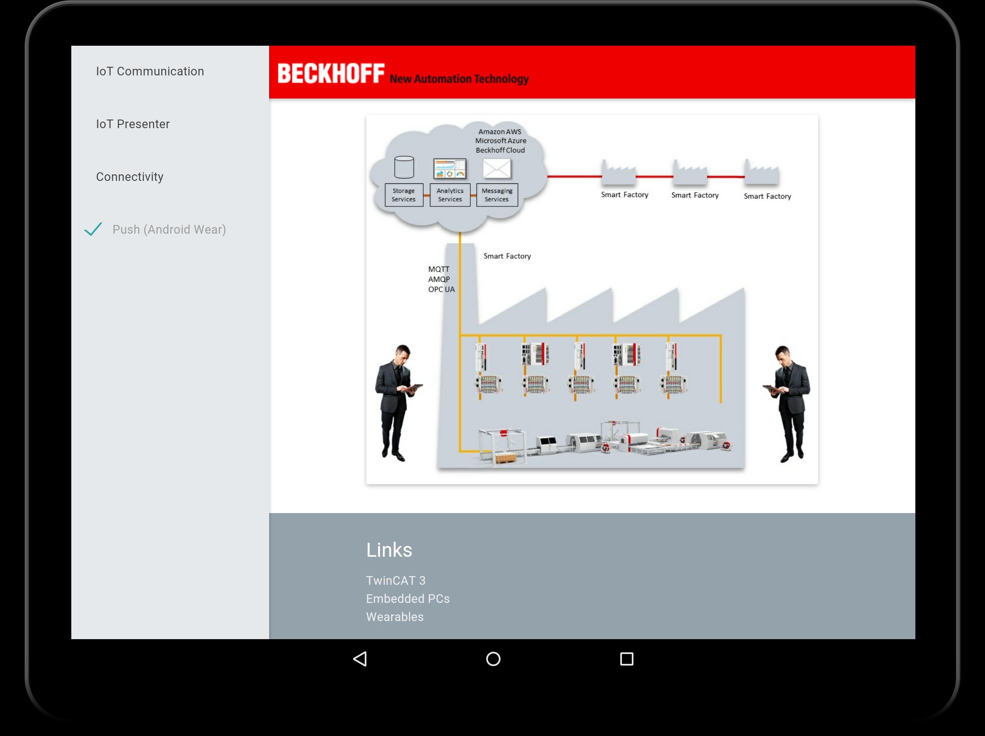Screen dimensions: 985x736
Task: Select Push (Android Wear) menu entry
Action: [x=169, y=229]
